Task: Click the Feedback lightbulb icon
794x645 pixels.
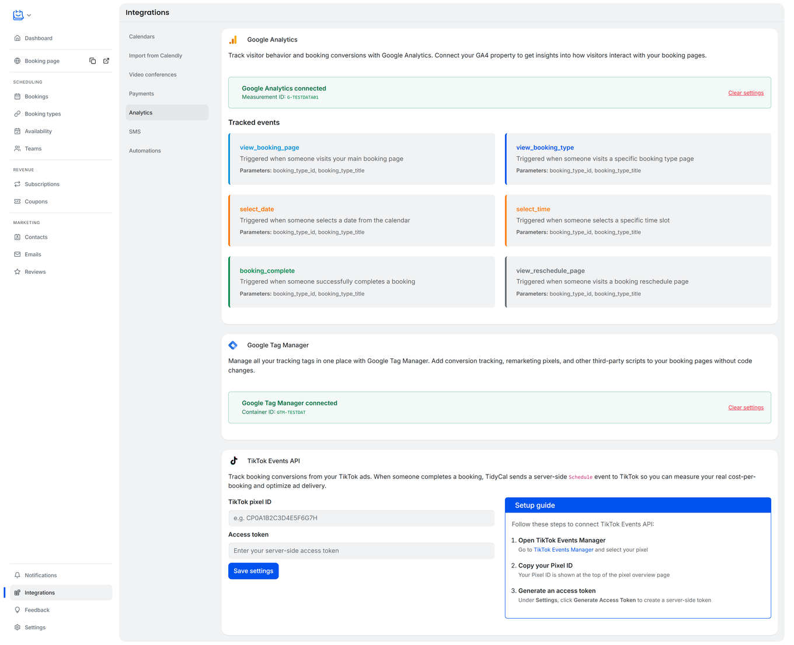Action: (18, 610)
